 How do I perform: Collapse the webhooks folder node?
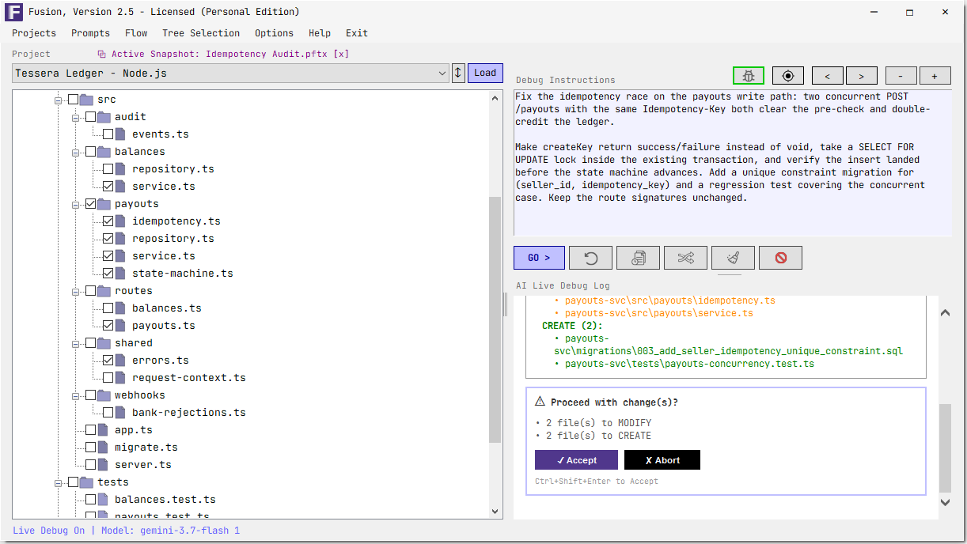(76, 395)
